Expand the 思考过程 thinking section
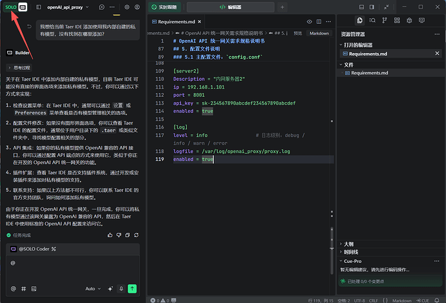 19,68
